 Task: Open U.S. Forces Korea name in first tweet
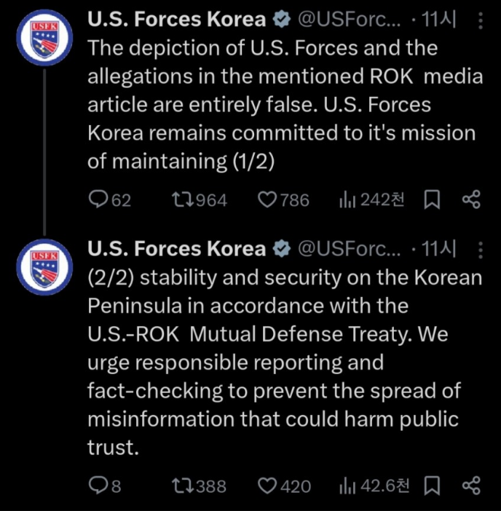[x=176, y=20]
